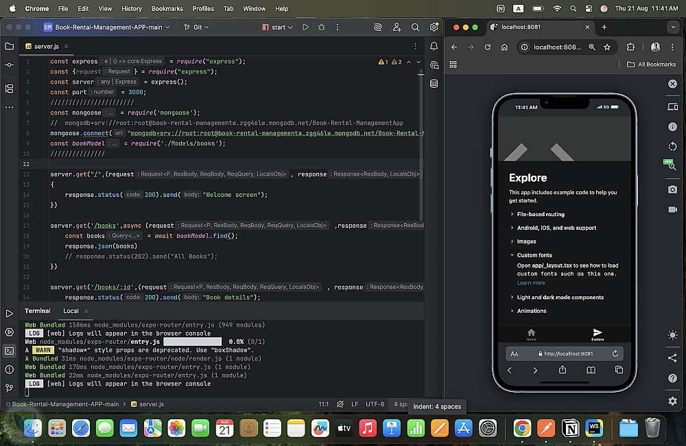The height and width of the screenshot is (446, 686).
Task: Open the Git tool window icon
Action: click(9, 388)
